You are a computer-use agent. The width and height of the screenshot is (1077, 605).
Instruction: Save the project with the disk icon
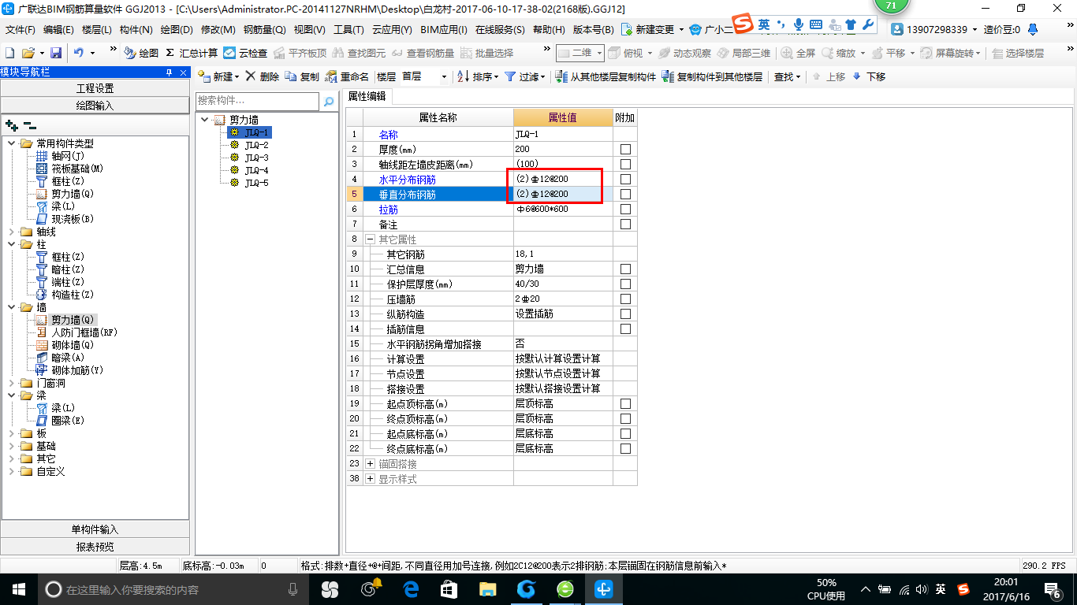56,53
